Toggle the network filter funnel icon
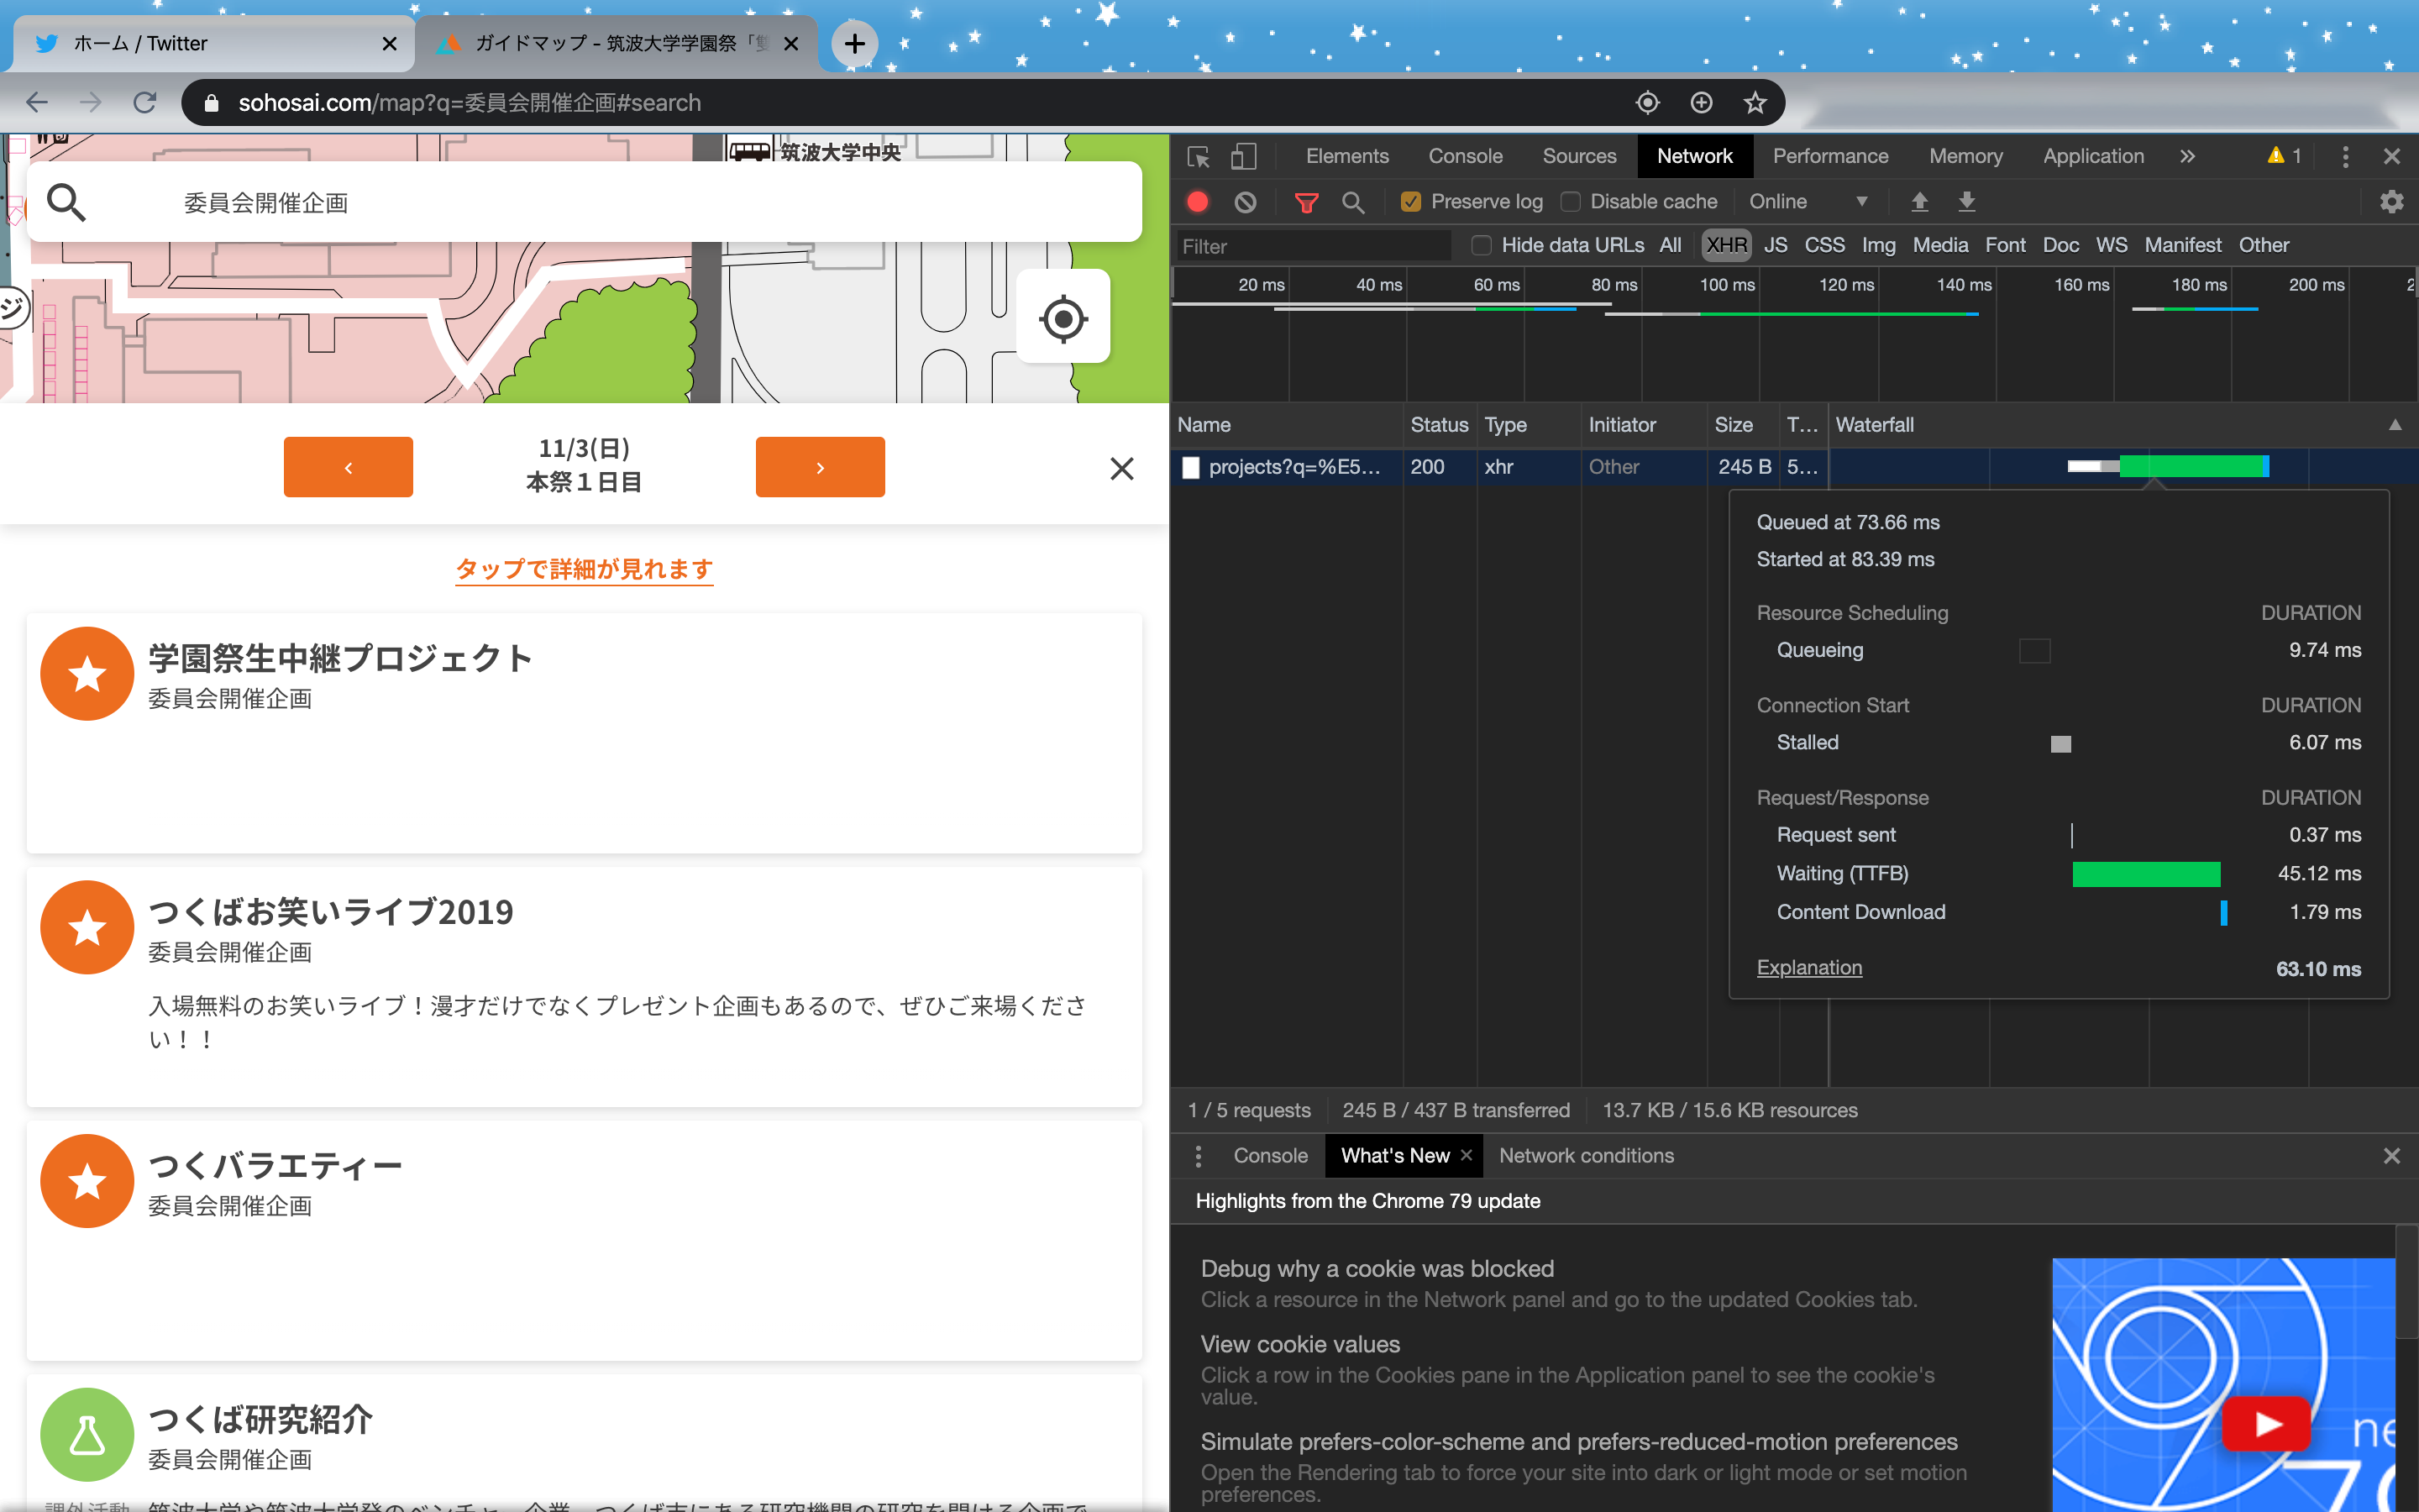Viewport: 2419px width, 1512px height. pos(1305,202)
